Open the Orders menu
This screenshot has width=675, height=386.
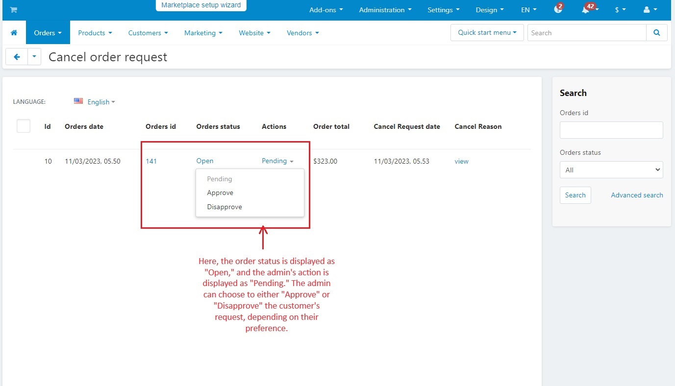[48, 33]
